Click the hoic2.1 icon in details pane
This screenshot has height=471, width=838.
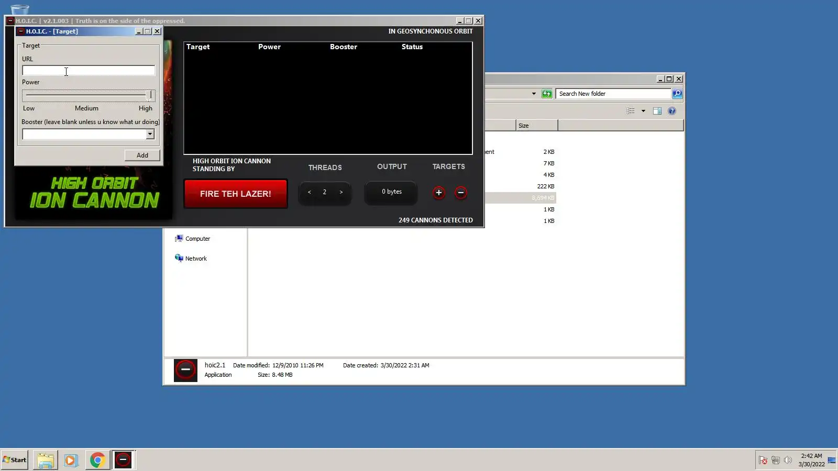coord(185,370)
